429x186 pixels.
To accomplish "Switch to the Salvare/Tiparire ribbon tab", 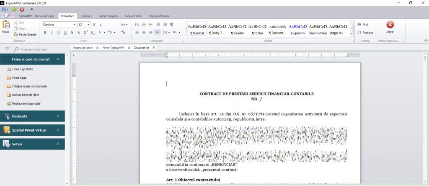I will pos(159,16).
